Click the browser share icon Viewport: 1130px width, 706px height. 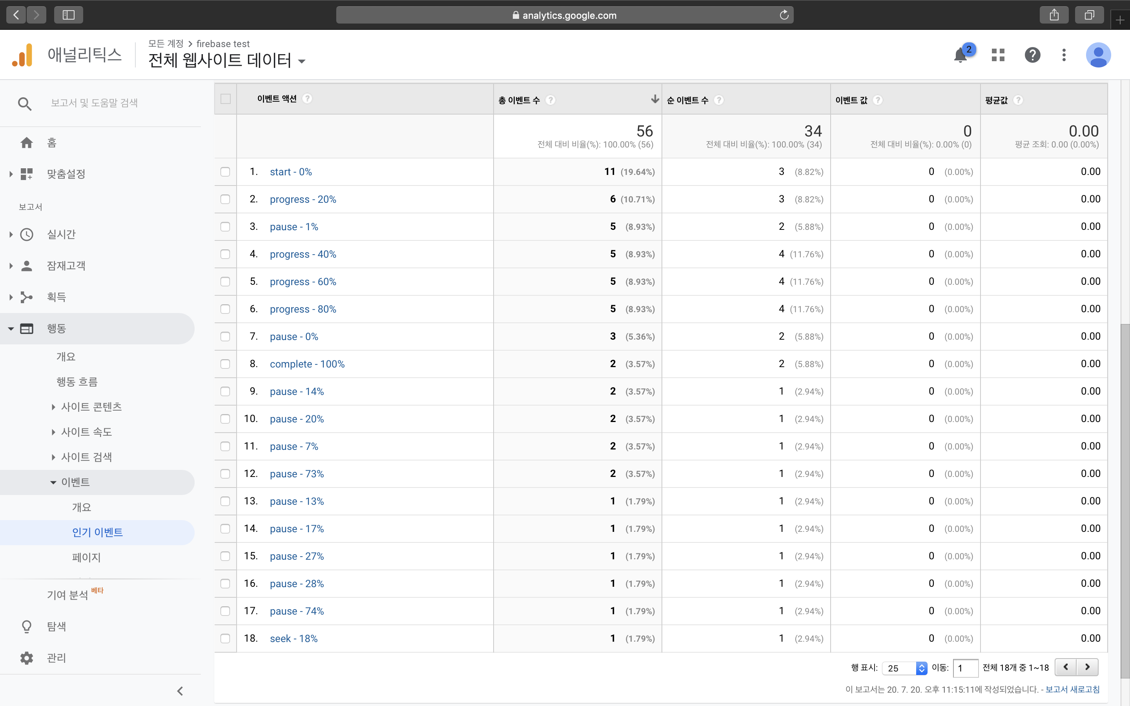1054,15
